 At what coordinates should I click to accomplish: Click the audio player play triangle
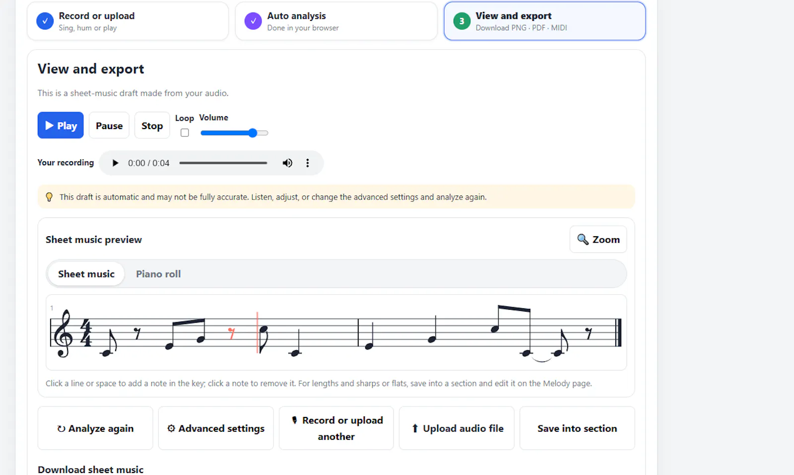(115, 163)
